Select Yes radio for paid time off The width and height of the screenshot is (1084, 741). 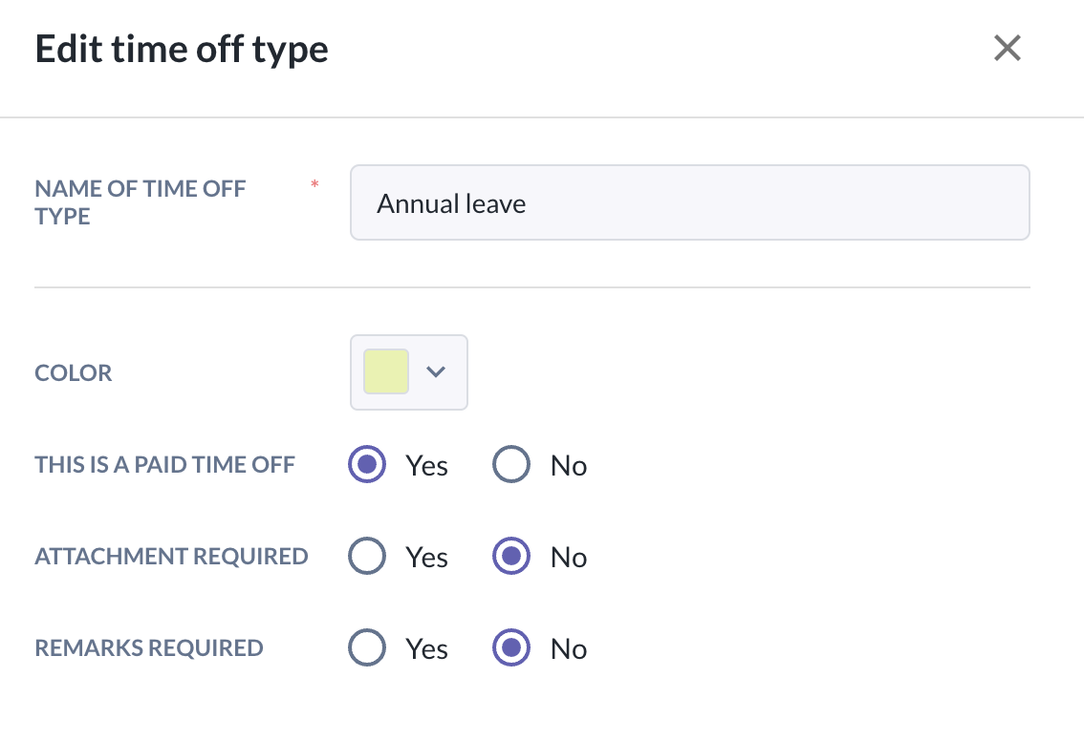pyautogui.click(x=367, y=465)
